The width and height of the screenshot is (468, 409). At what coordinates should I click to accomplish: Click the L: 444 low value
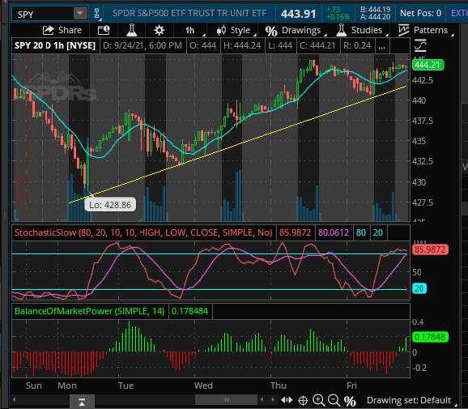280,45
